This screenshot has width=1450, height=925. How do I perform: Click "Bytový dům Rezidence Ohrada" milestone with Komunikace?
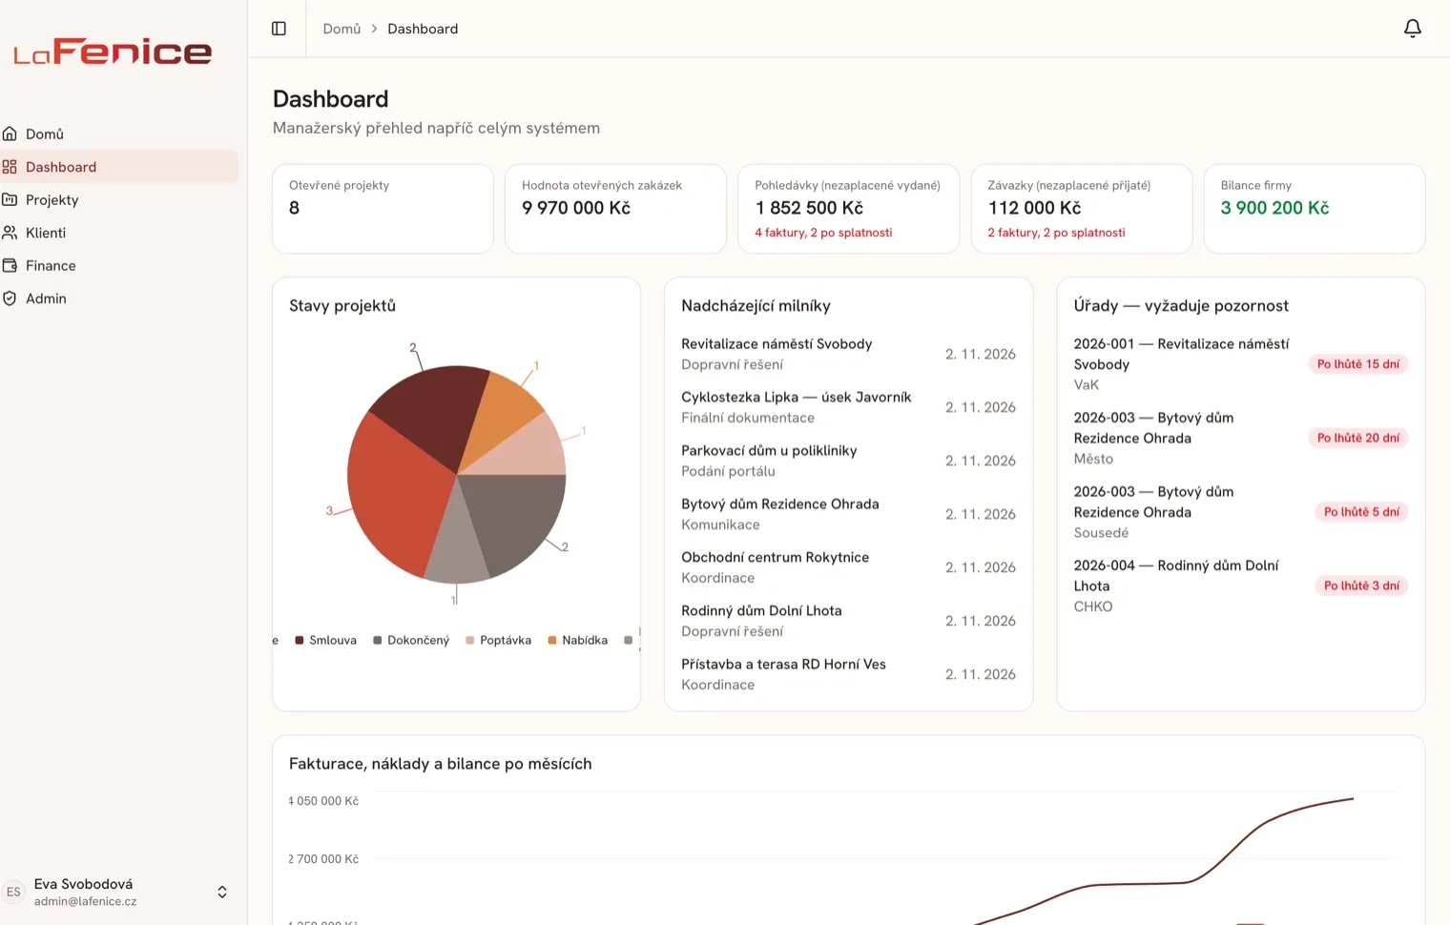[x=848, y=514]
